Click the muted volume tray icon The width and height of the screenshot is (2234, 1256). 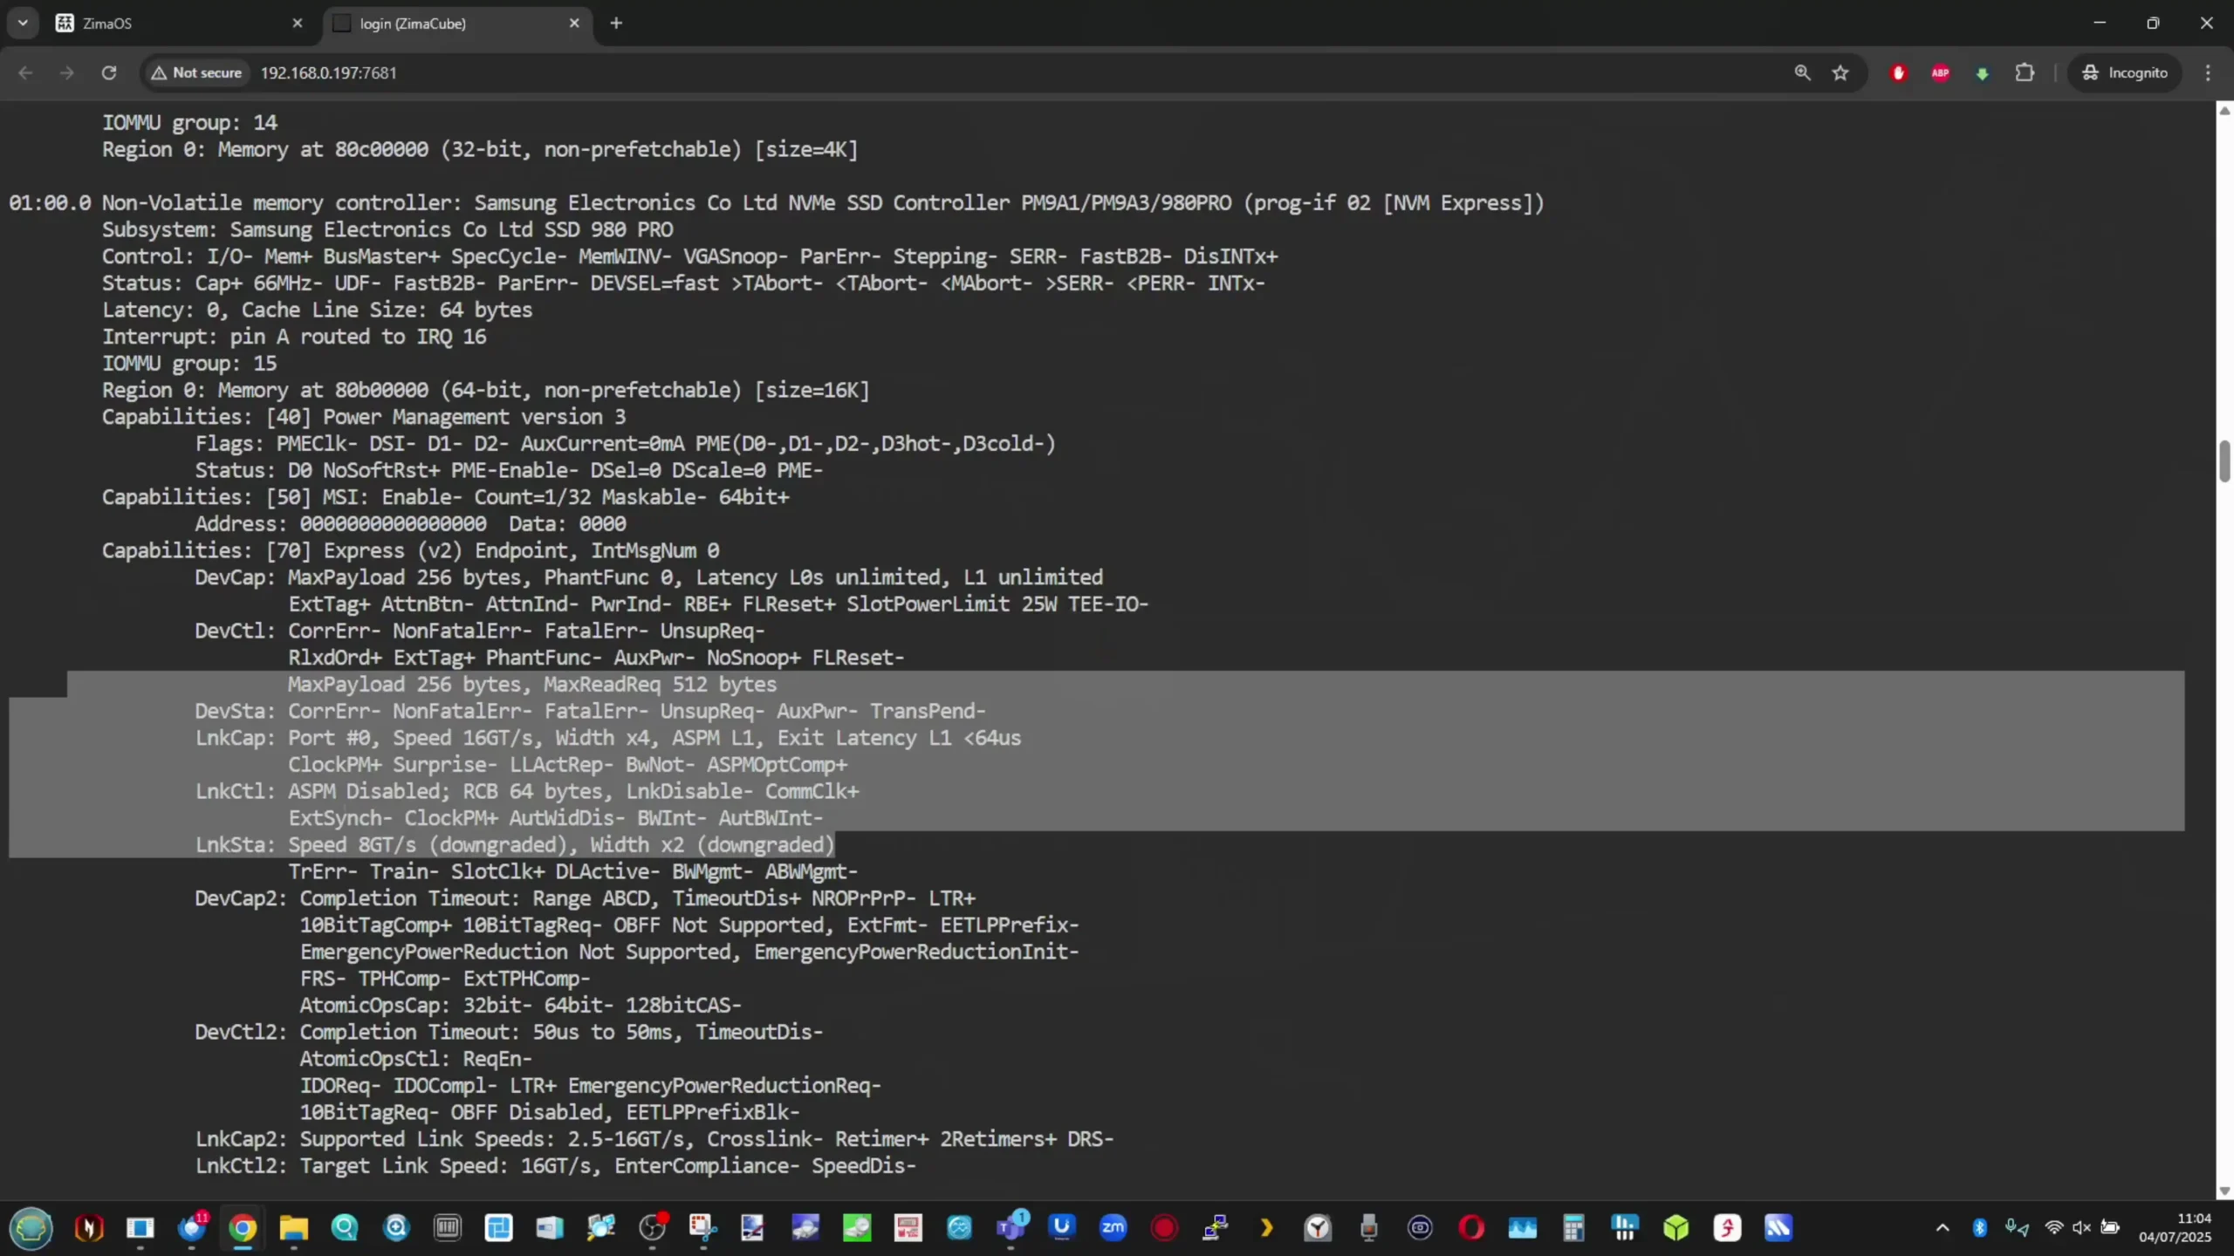(2081, 1228)
